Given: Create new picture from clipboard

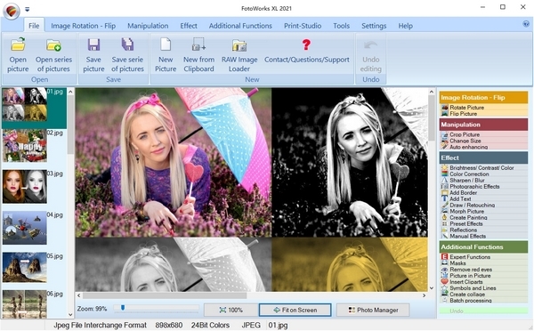Looking at the screenshot, I should [x=198, y=54].
